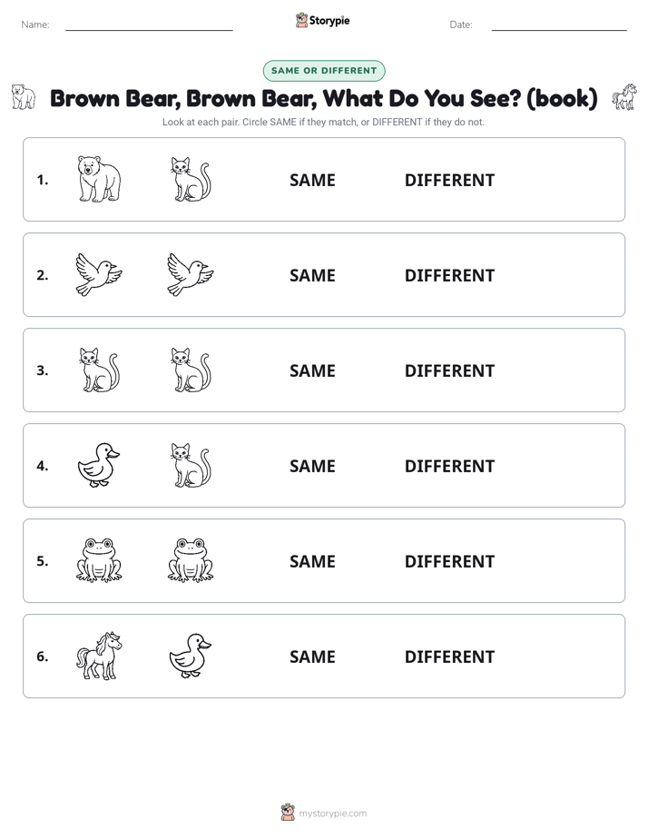Image resolution: width=648 pixels, height=839 pixels.
Task: Click the left frog in row 5
Action: tap(99, 560)
